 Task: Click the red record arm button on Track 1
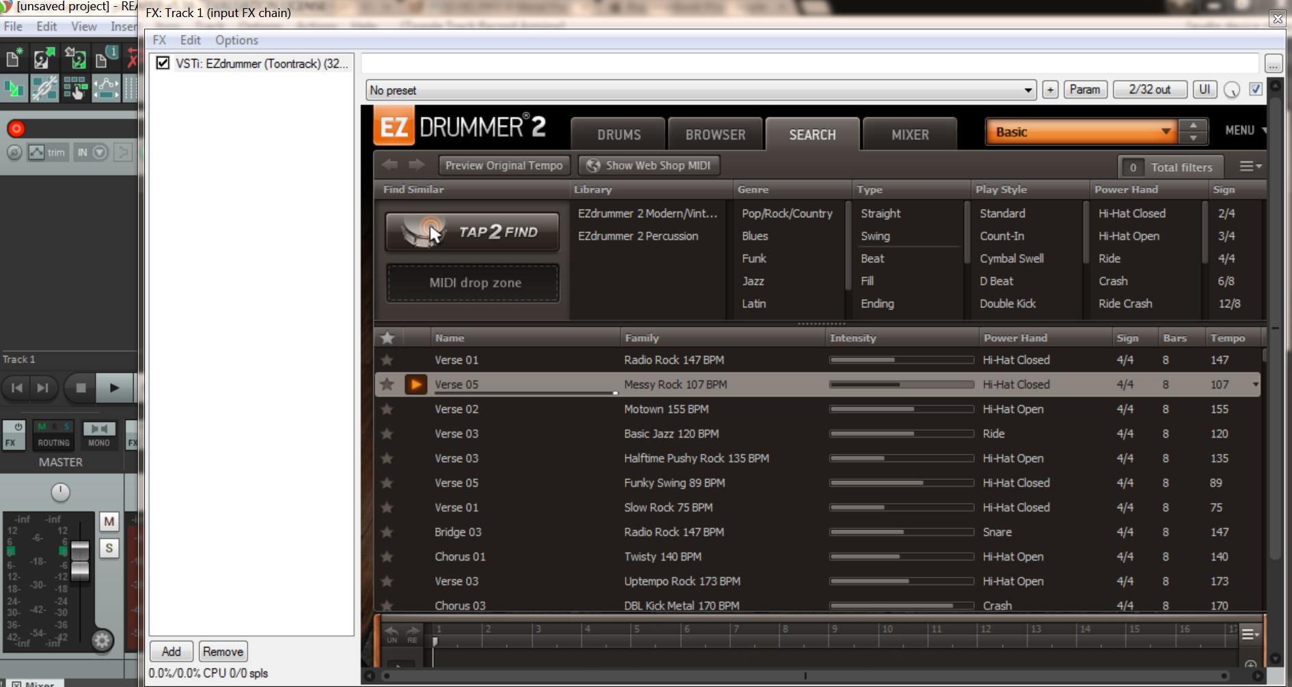point(16,128)
